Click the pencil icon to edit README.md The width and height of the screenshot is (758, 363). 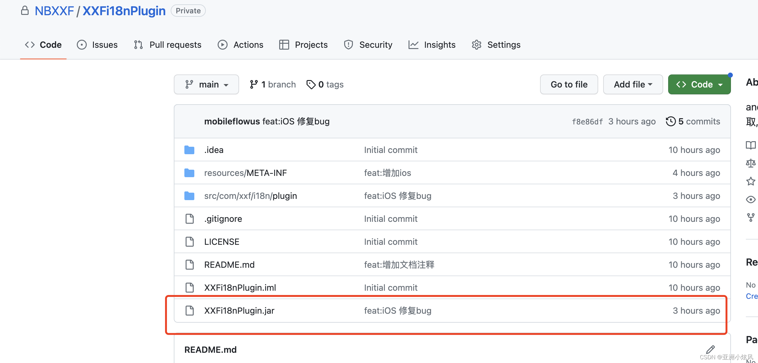[711, 349]
